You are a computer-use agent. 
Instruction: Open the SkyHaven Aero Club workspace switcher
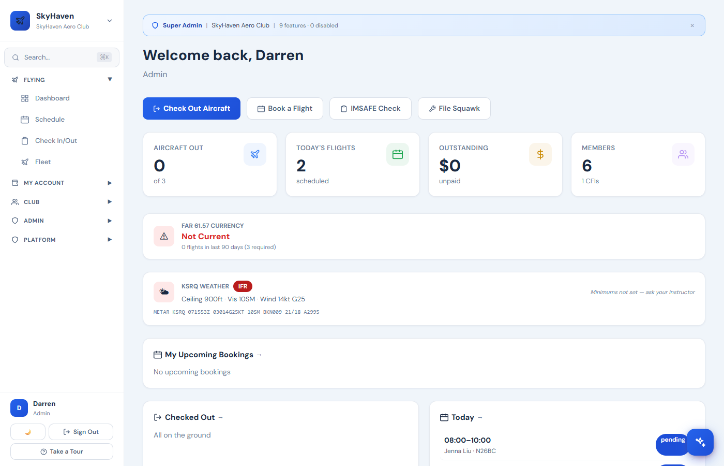coord(109,21)
